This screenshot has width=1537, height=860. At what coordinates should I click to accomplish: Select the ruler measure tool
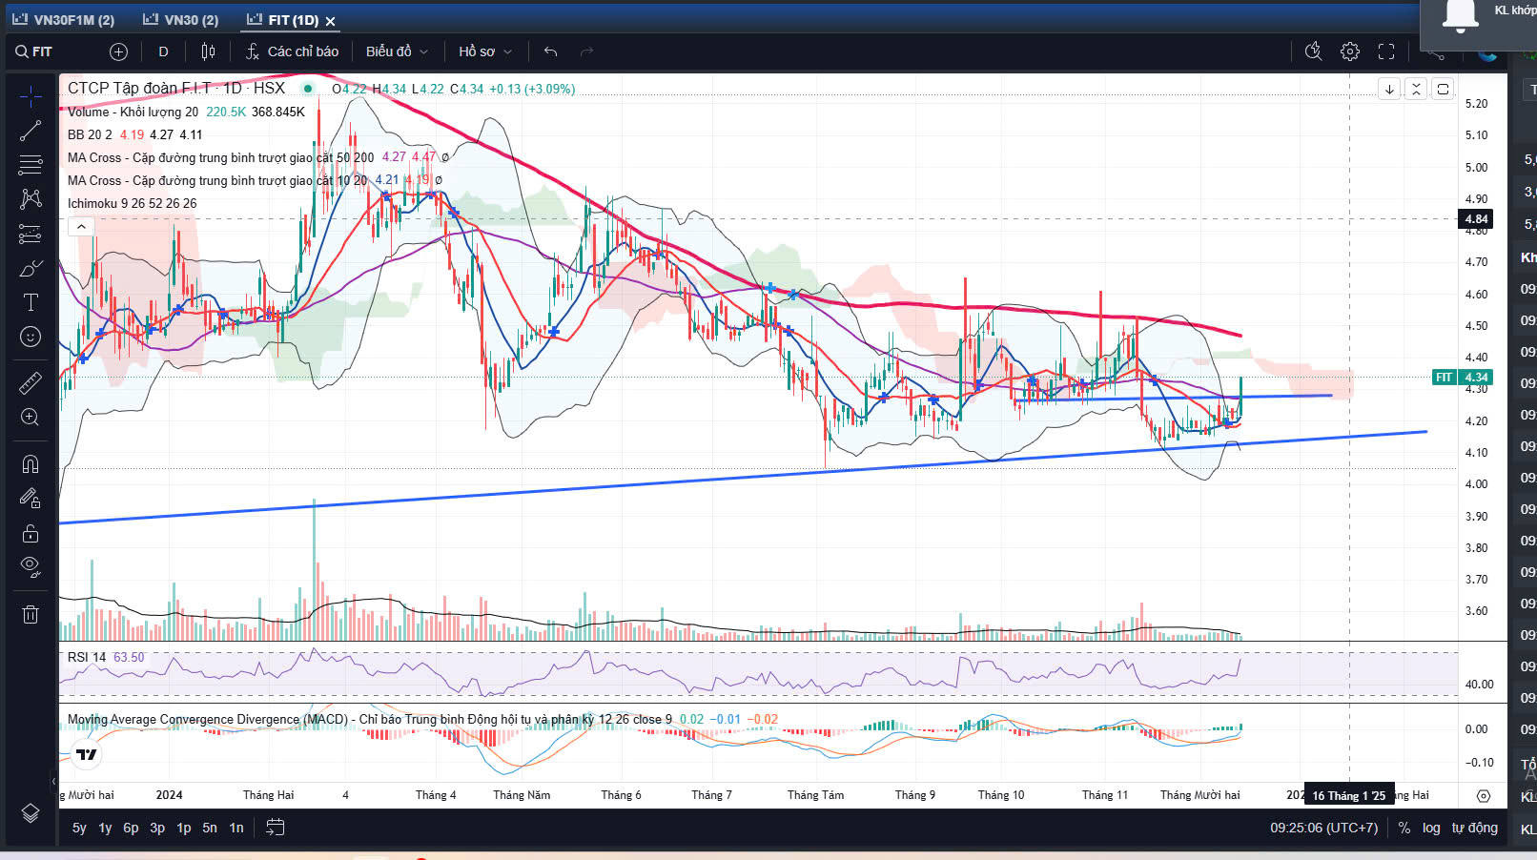click(x=31, y=383)
